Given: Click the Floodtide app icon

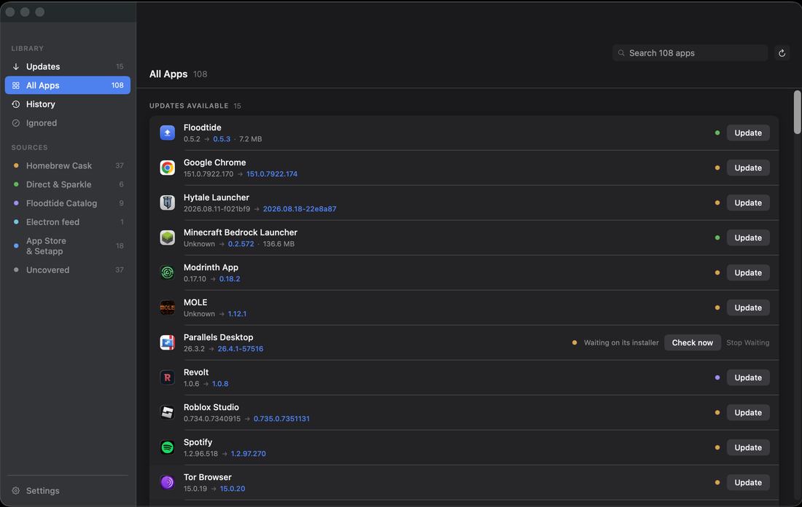Looking at the screenshot, I should click(167, 133).
